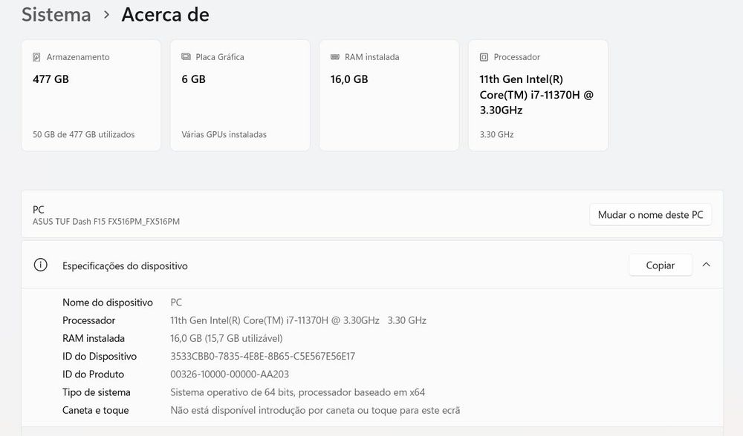Click the breadcrumb chevron separator
This screenshot has width=743, height=436.
pos(106,15)
